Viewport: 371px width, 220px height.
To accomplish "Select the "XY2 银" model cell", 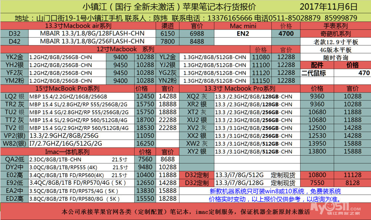I will pyautogui.click(x=197, y=151).
